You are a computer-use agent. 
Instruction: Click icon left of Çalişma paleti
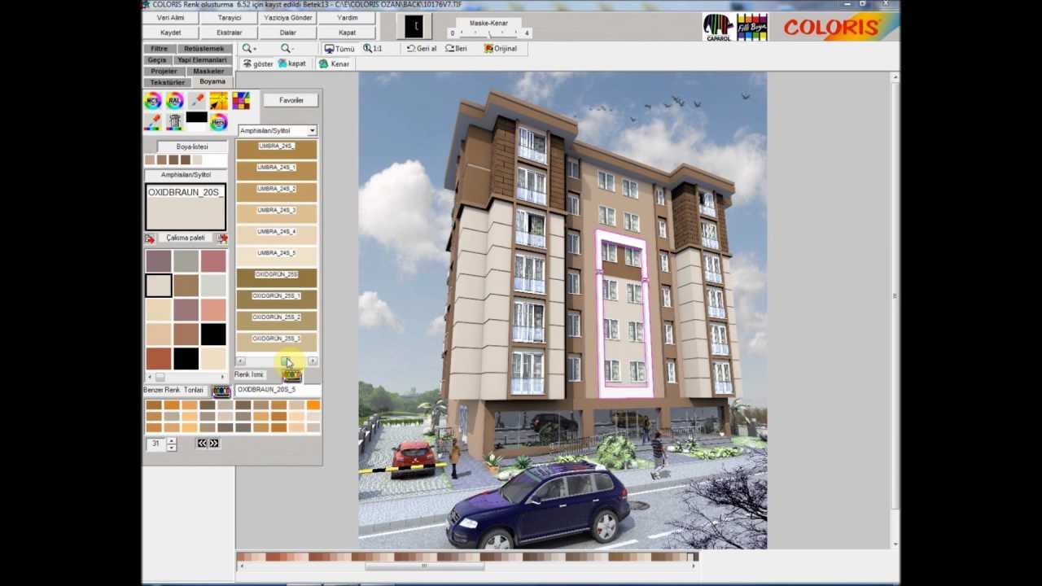tap(150, 238)
